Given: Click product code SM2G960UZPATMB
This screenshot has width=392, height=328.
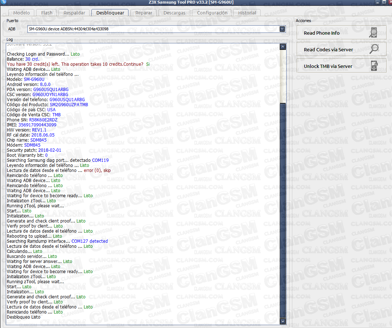Looking at the screenshot, I should click(69, 105).
